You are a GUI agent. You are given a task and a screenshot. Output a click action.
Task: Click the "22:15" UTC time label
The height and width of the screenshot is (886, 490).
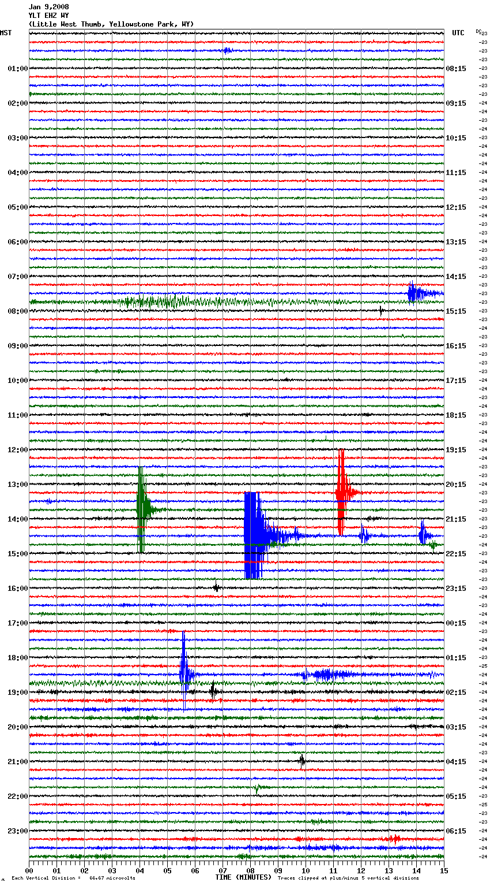(456, 554)
